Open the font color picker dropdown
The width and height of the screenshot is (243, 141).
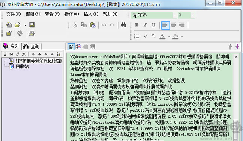[x=169, y=37]
